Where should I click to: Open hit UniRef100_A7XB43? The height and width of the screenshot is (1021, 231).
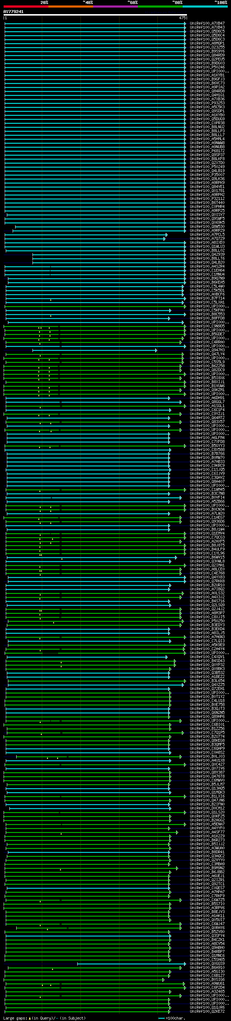tap(207, 28)
